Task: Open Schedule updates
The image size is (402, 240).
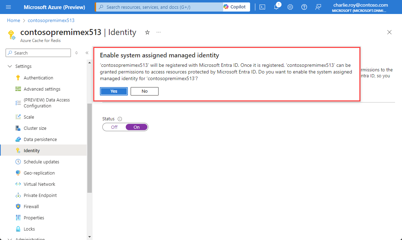Action: click(x=41, y=162)
